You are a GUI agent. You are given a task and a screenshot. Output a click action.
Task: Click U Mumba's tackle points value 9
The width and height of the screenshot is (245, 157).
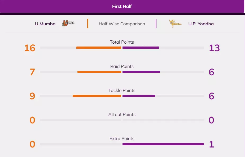click(32, 96)
